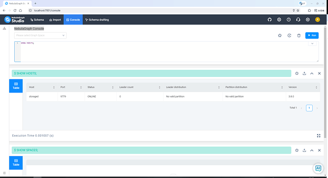Run the current query

[312, 36]
